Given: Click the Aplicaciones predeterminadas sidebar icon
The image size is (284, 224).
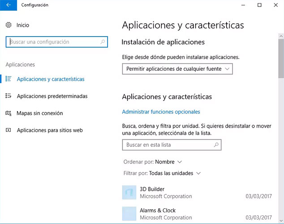Looking at the screenshot, I should click(x=9, y=96).
